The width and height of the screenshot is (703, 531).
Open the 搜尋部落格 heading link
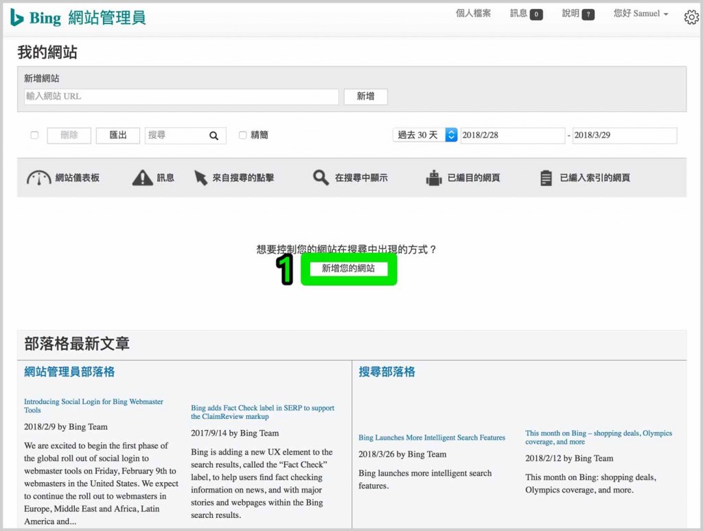[x=387, y=372]
